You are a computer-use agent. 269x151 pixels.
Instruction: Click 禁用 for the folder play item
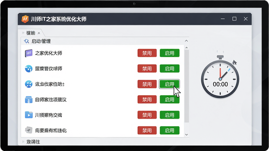click(x=147, y=115)
